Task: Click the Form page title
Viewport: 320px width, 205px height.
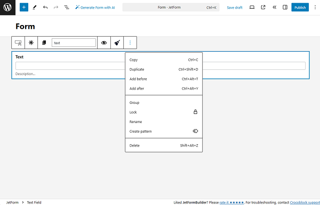Action: point(25,26)
